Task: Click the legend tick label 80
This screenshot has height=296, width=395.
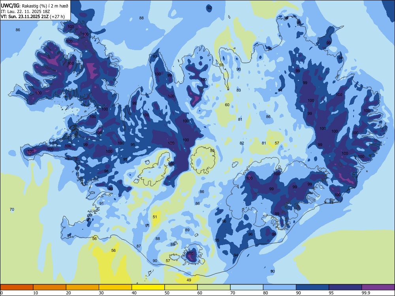Action: point(265,293)
